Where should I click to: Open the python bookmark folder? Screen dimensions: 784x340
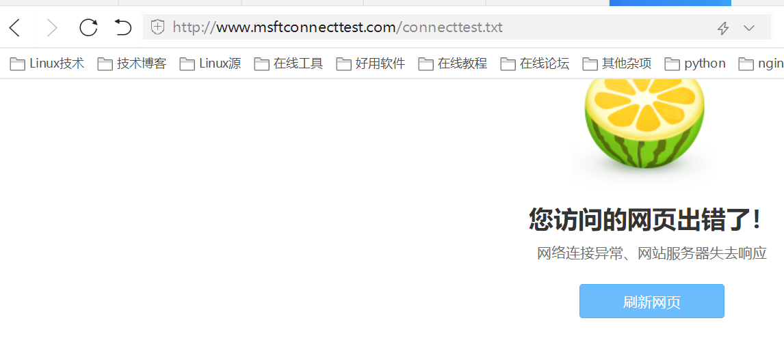tap(695, 64)
